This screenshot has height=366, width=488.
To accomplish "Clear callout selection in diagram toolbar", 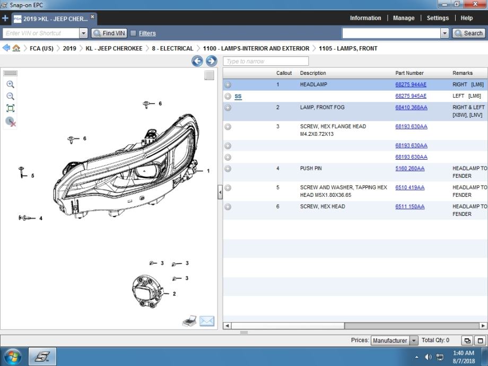I will pyautogui.click(x=11, y=121).
